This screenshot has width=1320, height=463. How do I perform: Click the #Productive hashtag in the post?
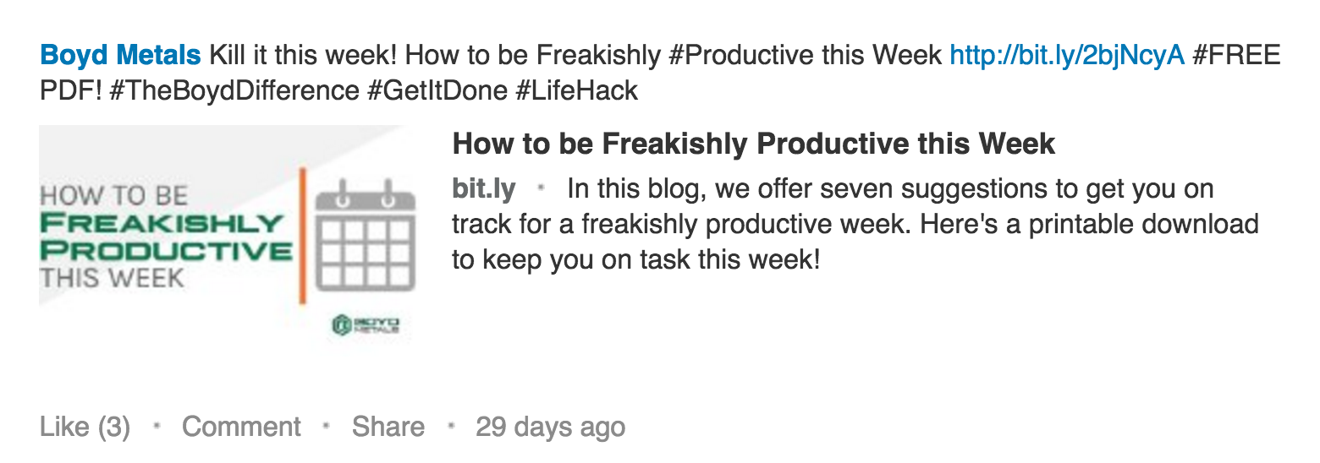point(735,56)
